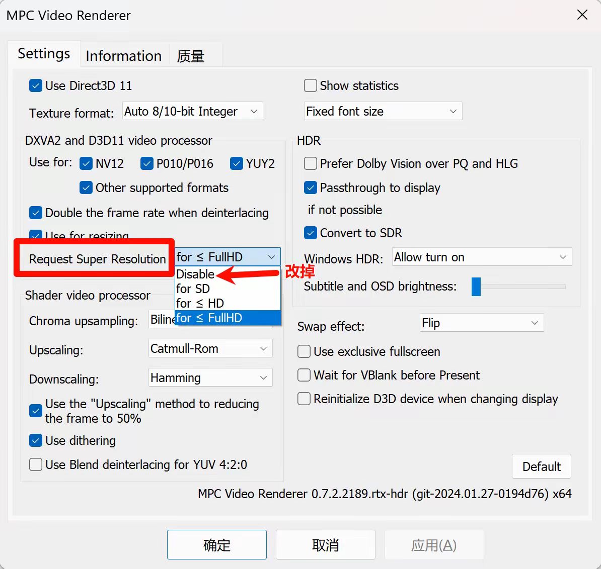Turn off Use dithering
The width and height of the screenshot is (601, 569).
[35, 440]
